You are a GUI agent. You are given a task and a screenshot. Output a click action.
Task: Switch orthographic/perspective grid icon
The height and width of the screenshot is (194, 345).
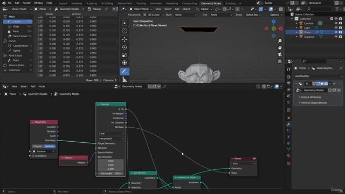coord(280,61)
